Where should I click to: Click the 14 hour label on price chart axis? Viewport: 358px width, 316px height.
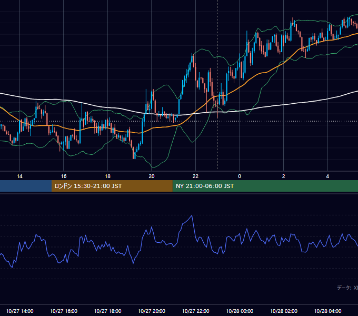click(x=19, y=176)
